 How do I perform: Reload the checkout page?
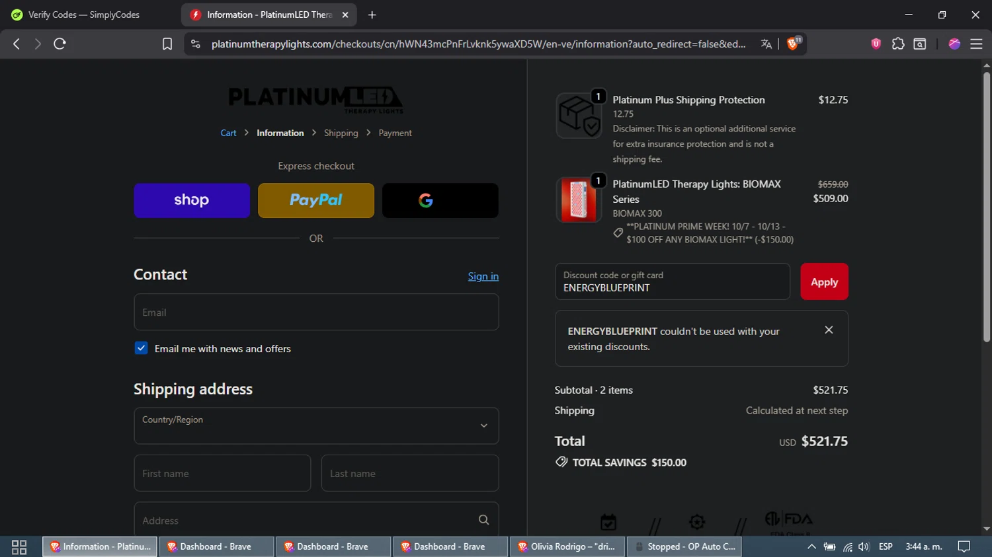click(x=60, y=44)
